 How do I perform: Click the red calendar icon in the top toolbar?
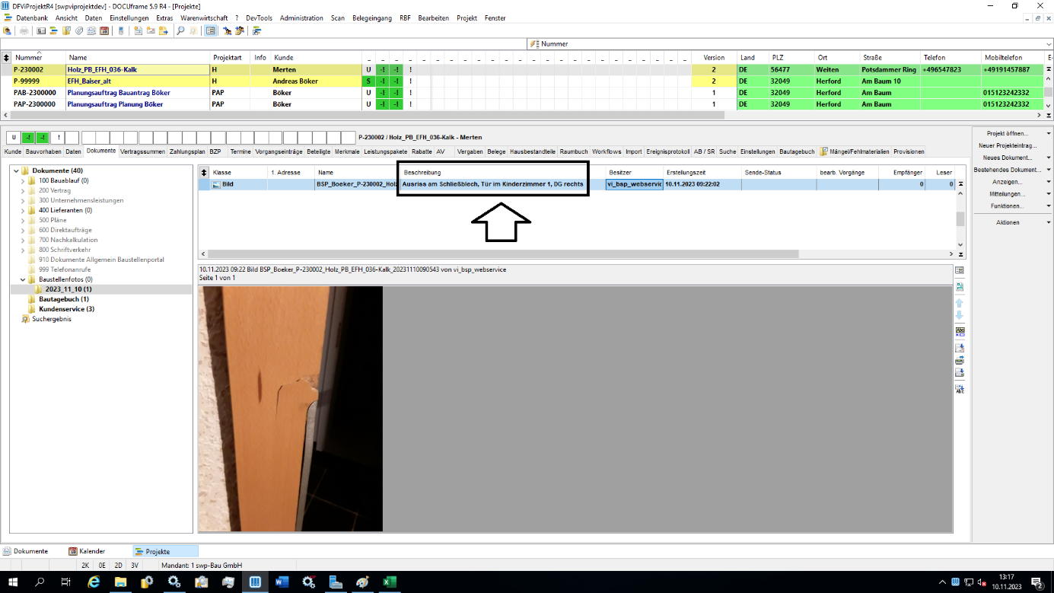click(x=104, y=30)
